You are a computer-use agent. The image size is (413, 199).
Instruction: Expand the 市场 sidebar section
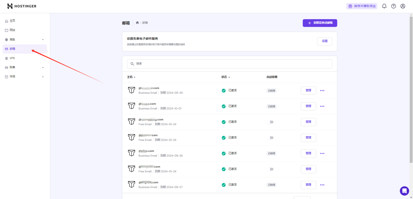(43, 76)
